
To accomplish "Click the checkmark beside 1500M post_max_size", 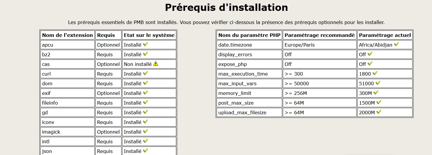I will 379,102.
